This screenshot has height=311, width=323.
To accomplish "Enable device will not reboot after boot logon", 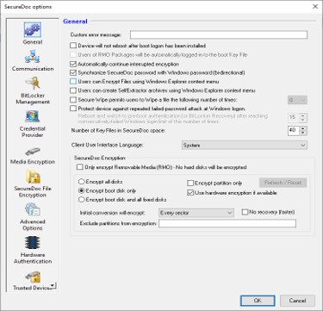I will 73,46.
